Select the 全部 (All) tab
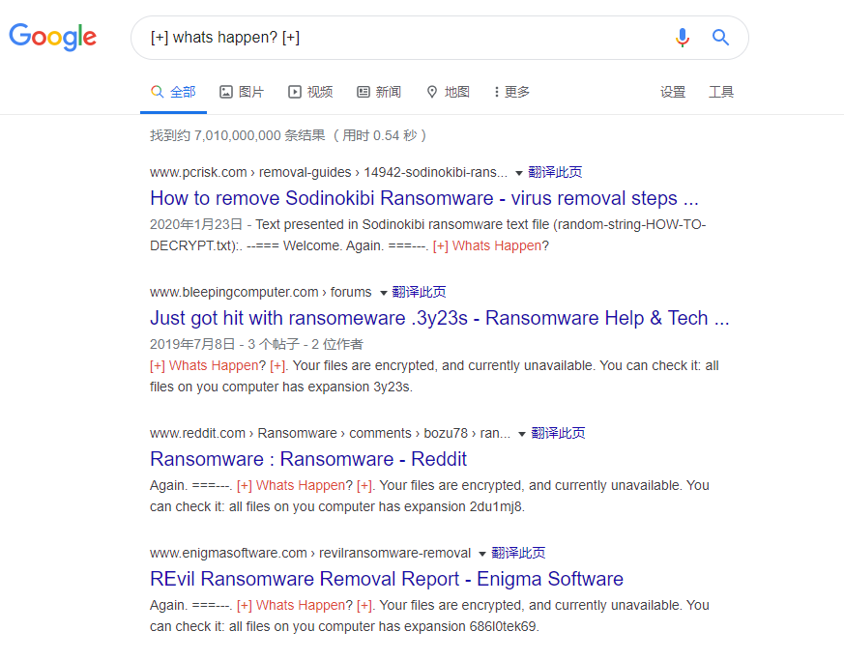 pos(173,92)
